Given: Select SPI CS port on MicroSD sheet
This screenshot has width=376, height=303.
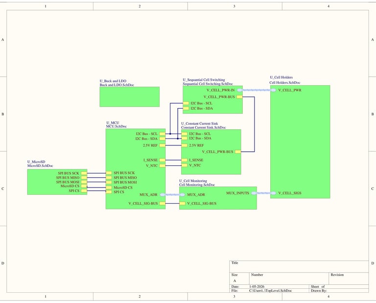Looking at the screenshot, I should coord(84,191).
